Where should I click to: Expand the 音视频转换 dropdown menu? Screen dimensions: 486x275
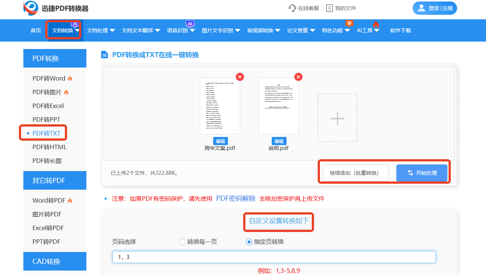point(278,30)
